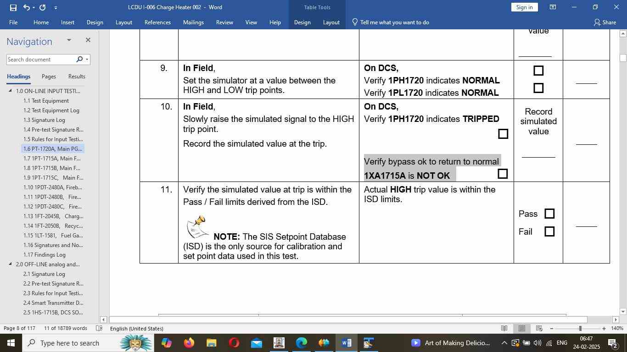This screenshot has width=627, height=352.
Task: Show hidden system tray icons
Action: click(504, 343)
